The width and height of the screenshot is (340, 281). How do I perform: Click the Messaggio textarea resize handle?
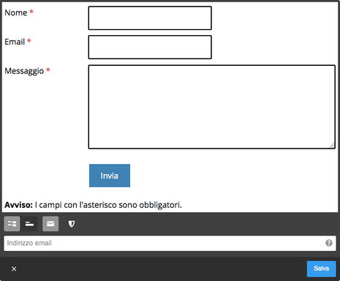(x=332, y=146)
